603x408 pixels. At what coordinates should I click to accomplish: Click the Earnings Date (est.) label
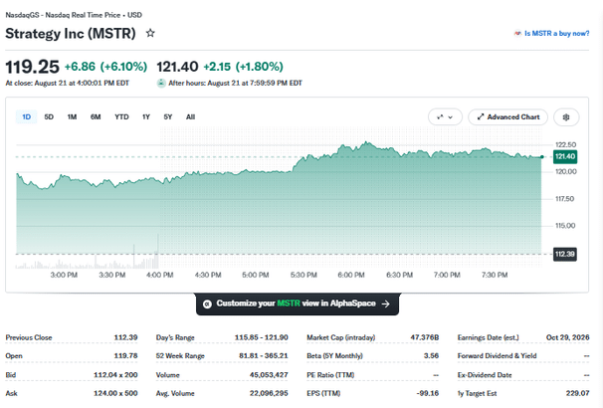488,337
